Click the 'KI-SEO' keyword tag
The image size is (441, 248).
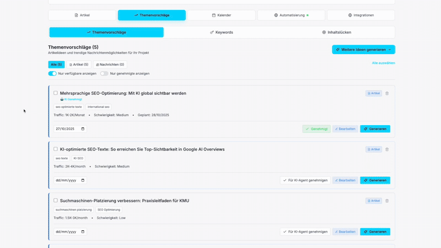pos(78,158)
